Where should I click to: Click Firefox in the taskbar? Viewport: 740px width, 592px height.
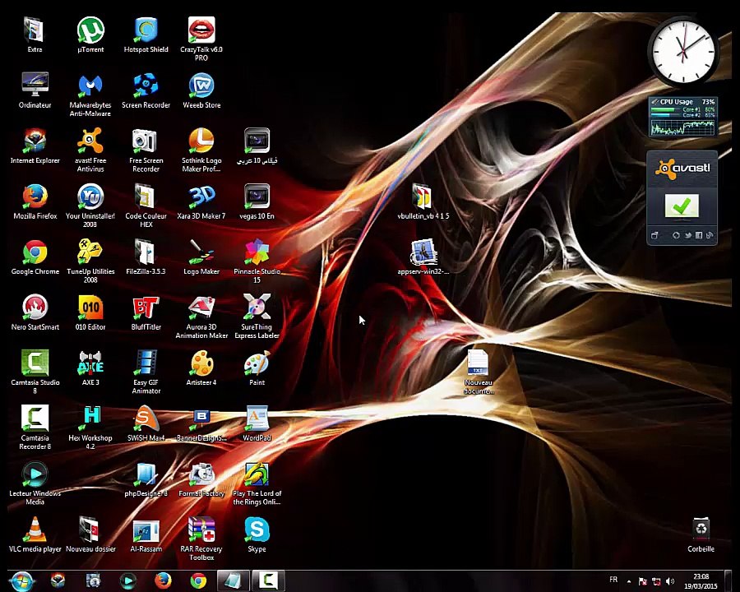tap(163, 580)
